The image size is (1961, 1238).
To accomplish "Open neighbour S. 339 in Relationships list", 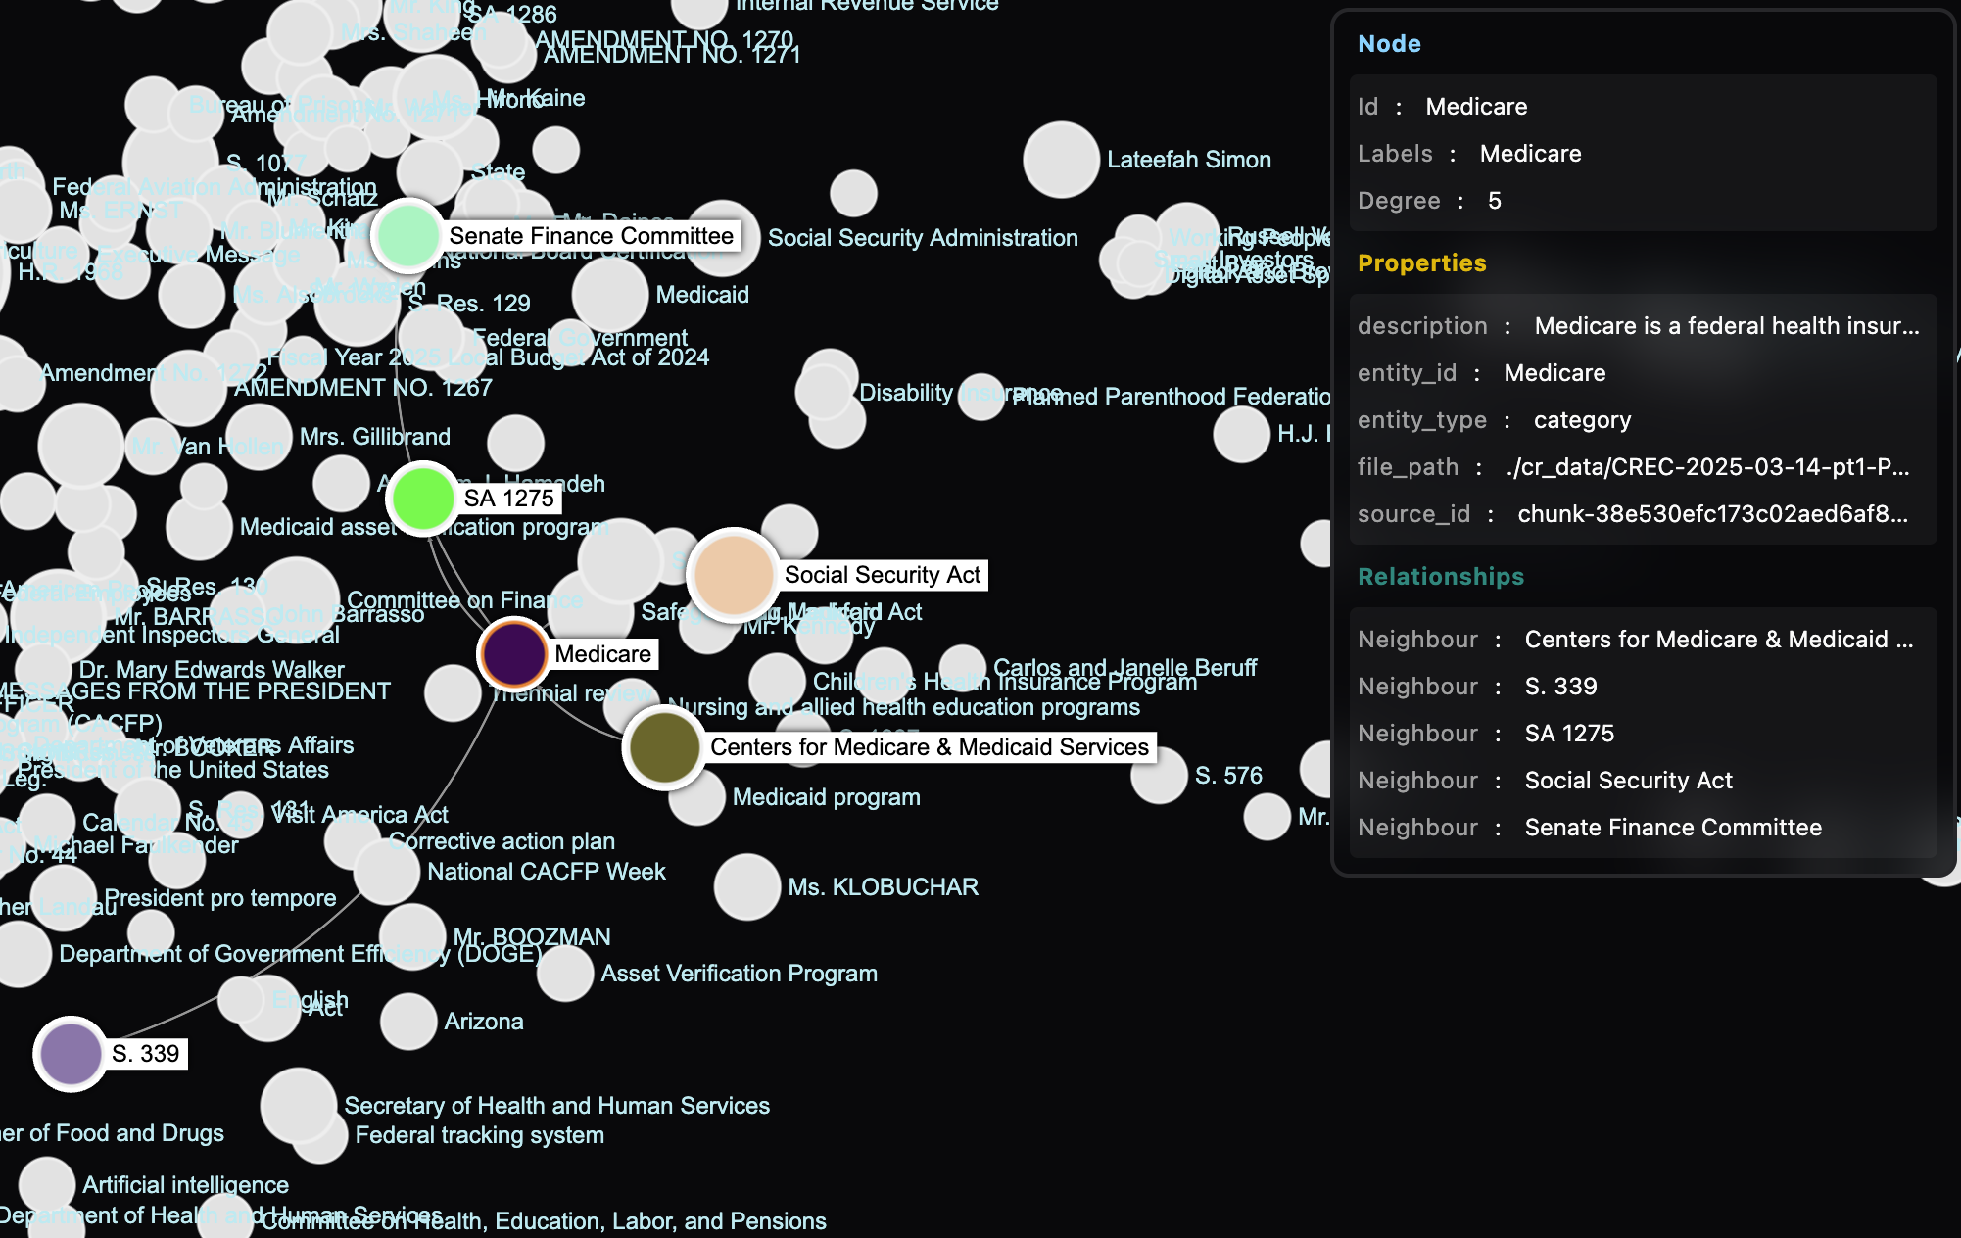I will point(1560,687).
